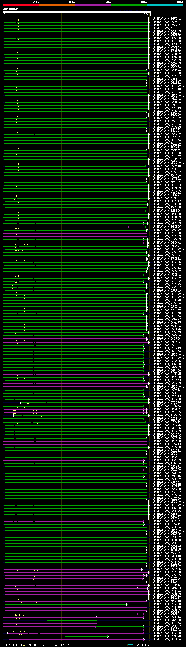
Task: Select hit label UniRef100_C9L248
Action: tap(167, 89)
